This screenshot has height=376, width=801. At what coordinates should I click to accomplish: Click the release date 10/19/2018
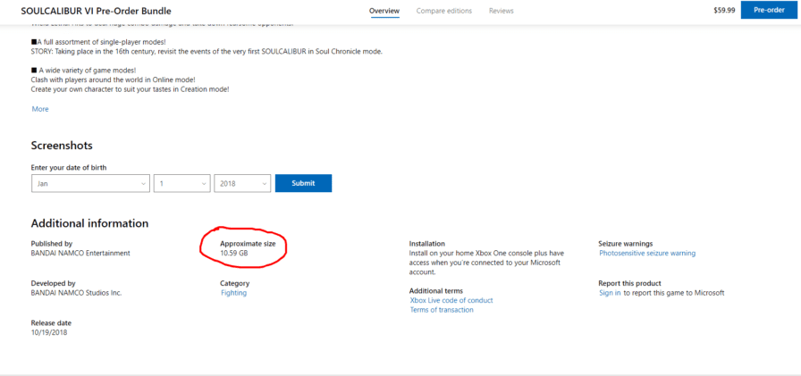(49, 332)
